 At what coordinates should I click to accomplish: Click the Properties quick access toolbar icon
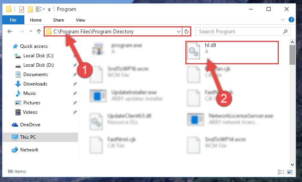tap(22, 9)
